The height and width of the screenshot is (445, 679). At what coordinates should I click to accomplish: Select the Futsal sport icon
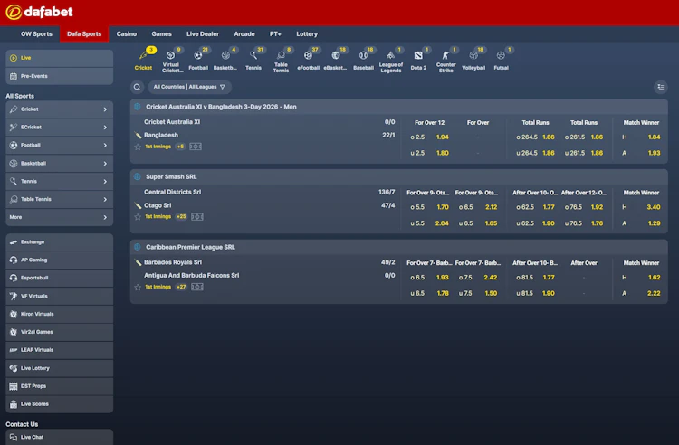501,60
